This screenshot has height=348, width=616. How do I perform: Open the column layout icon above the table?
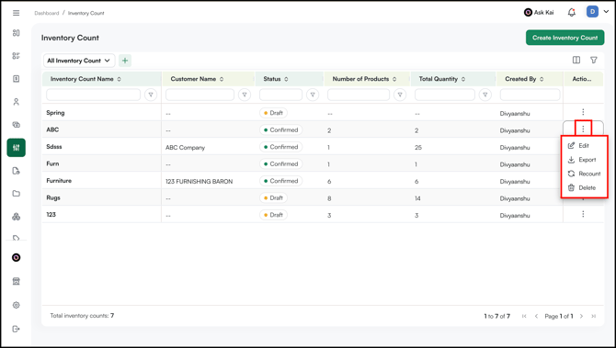tap(576, 60)
